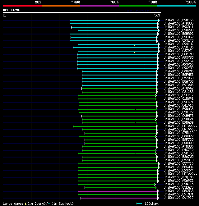
Task: Click the UniRef100_B6SWQ4 label
Action: pyautogui.click(x=178, y=167)
